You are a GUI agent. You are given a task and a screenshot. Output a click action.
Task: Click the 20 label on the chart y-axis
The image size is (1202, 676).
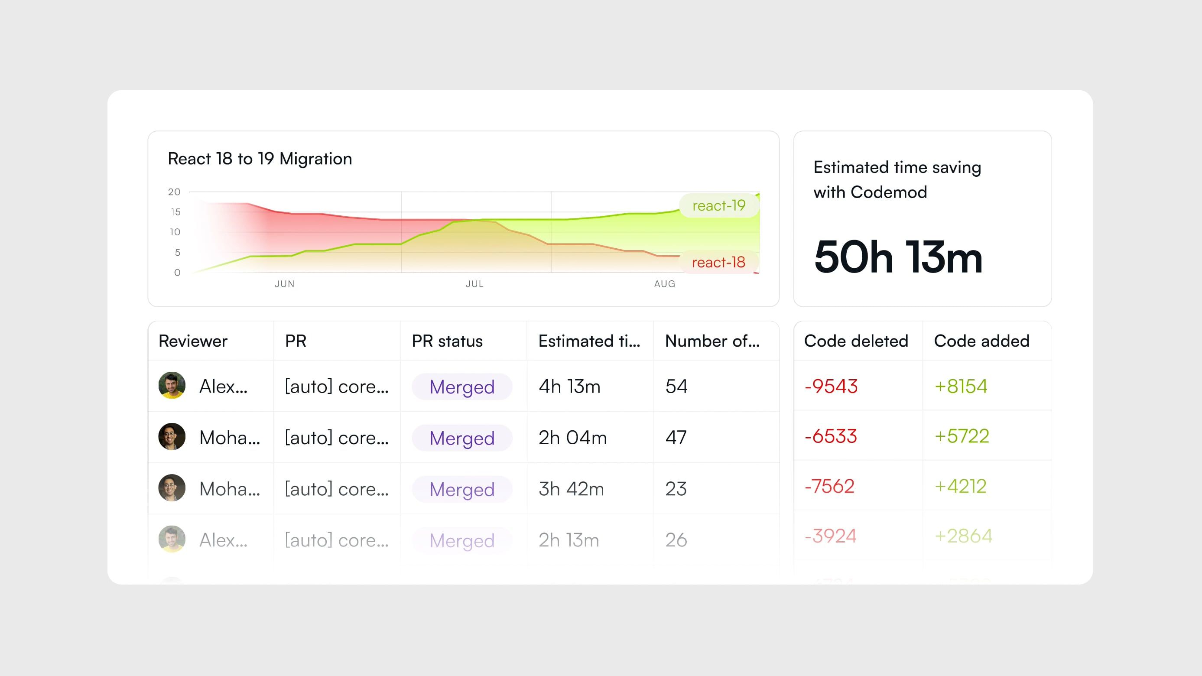(x=174, y=192)
